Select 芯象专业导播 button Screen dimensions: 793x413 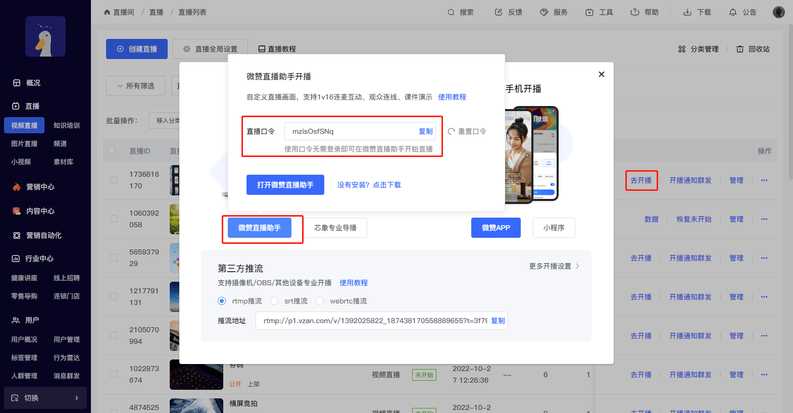click(335, 228)
